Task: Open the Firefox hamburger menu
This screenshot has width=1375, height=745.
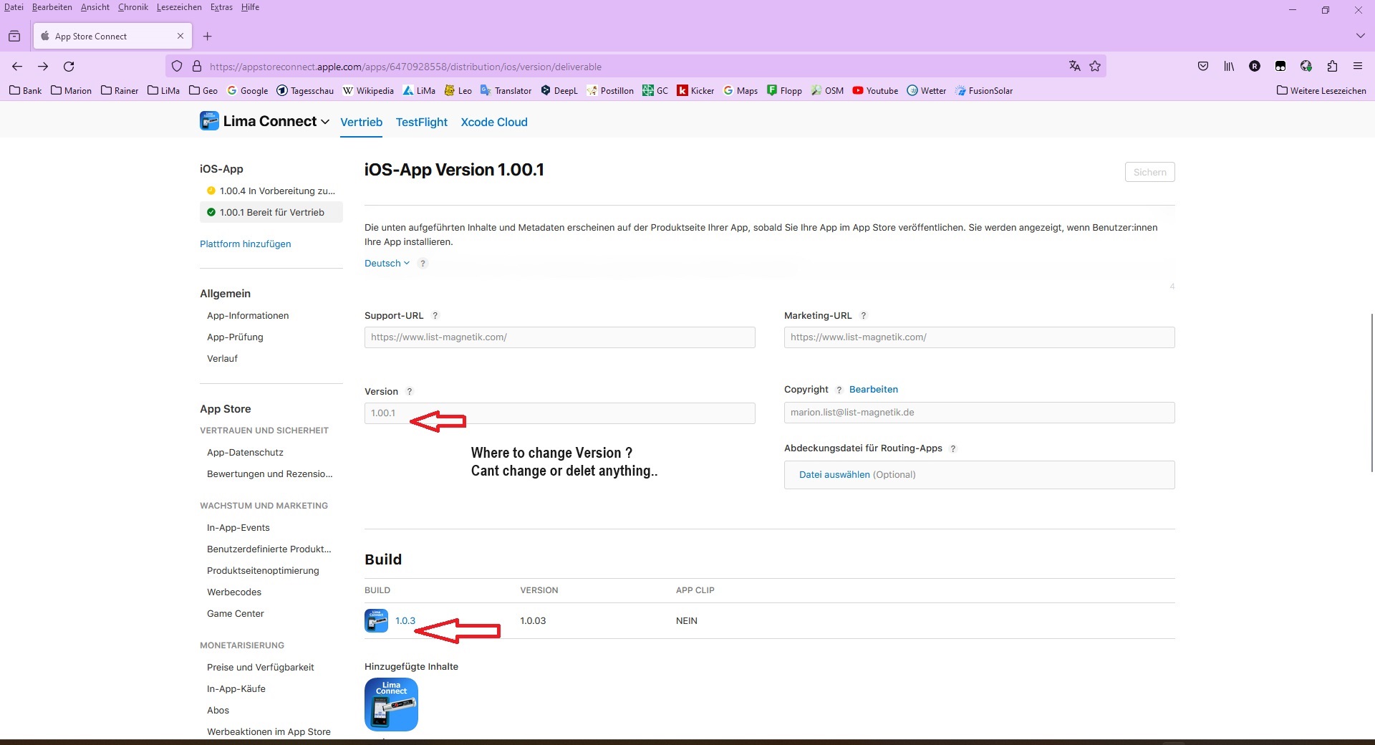Action: click(1358, 67)
